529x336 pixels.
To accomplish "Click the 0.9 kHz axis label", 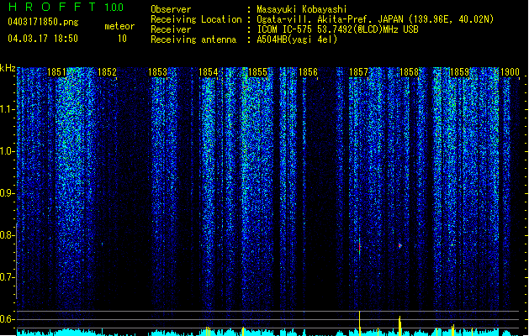I will pos(7,193).
